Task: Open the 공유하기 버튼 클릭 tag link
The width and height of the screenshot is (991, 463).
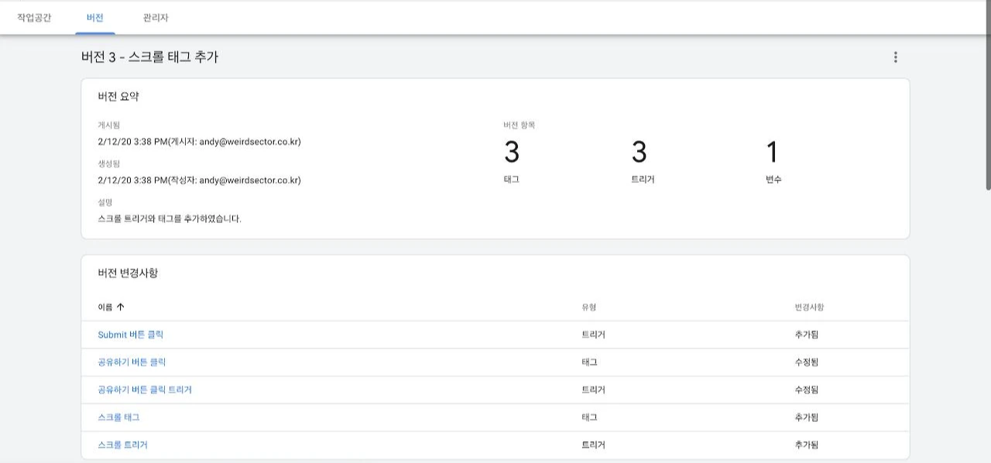Action: [132, 362]
